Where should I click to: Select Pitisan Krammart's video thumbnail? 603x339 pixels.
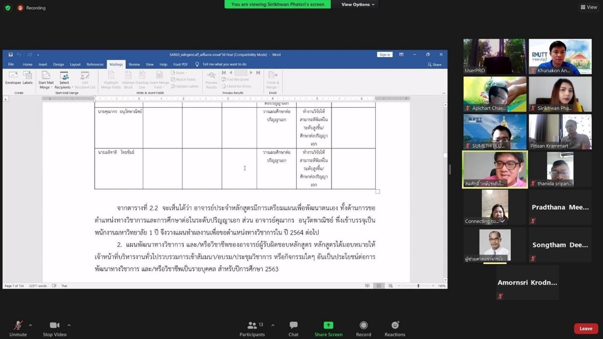560,132
